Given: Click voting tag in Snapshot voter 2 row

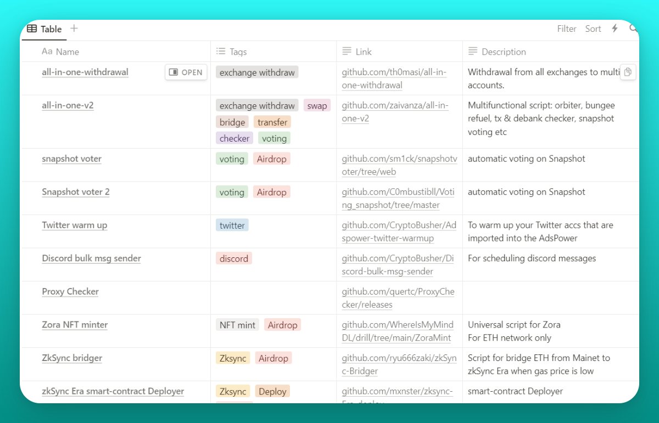Looking at the screenshot, I should pos(232,192).
